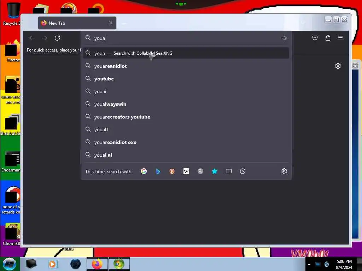Open the Firefox hamburger menu
362x271 pixels.
click(340, 38)
